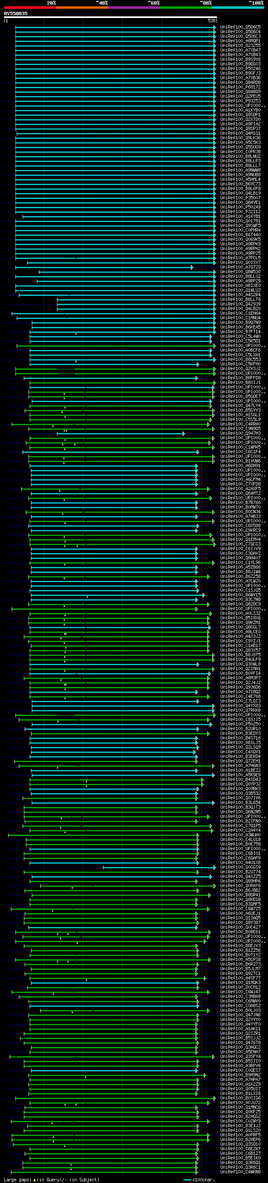Click the purple ~60% identity legend segment
The image size is (268, 1183).
point(134,8)
